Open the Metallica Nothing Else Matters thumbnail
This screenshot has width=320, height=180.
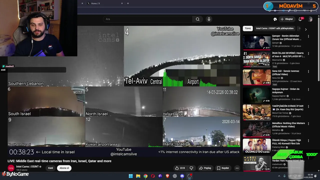pyautogui.click(x=257, y=129)
